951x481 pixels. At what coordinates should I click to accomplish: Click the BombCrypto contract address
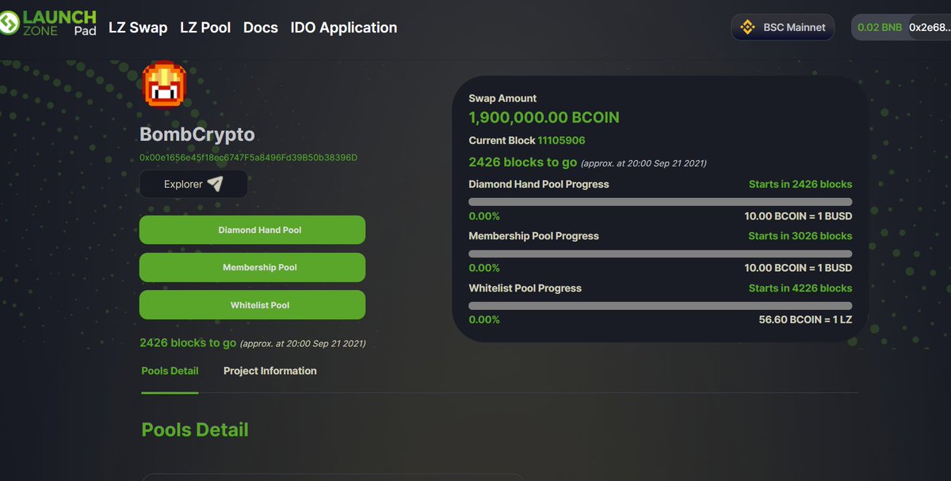click(x=248, y=158)
